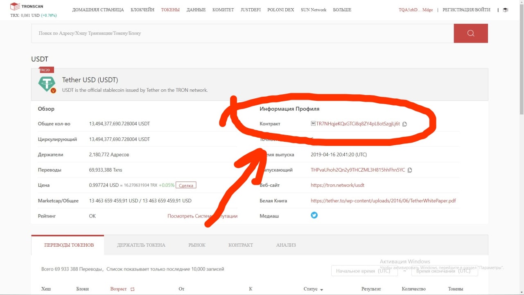
Task: Click the Возраст column header
Action: (x=118, y=289)
